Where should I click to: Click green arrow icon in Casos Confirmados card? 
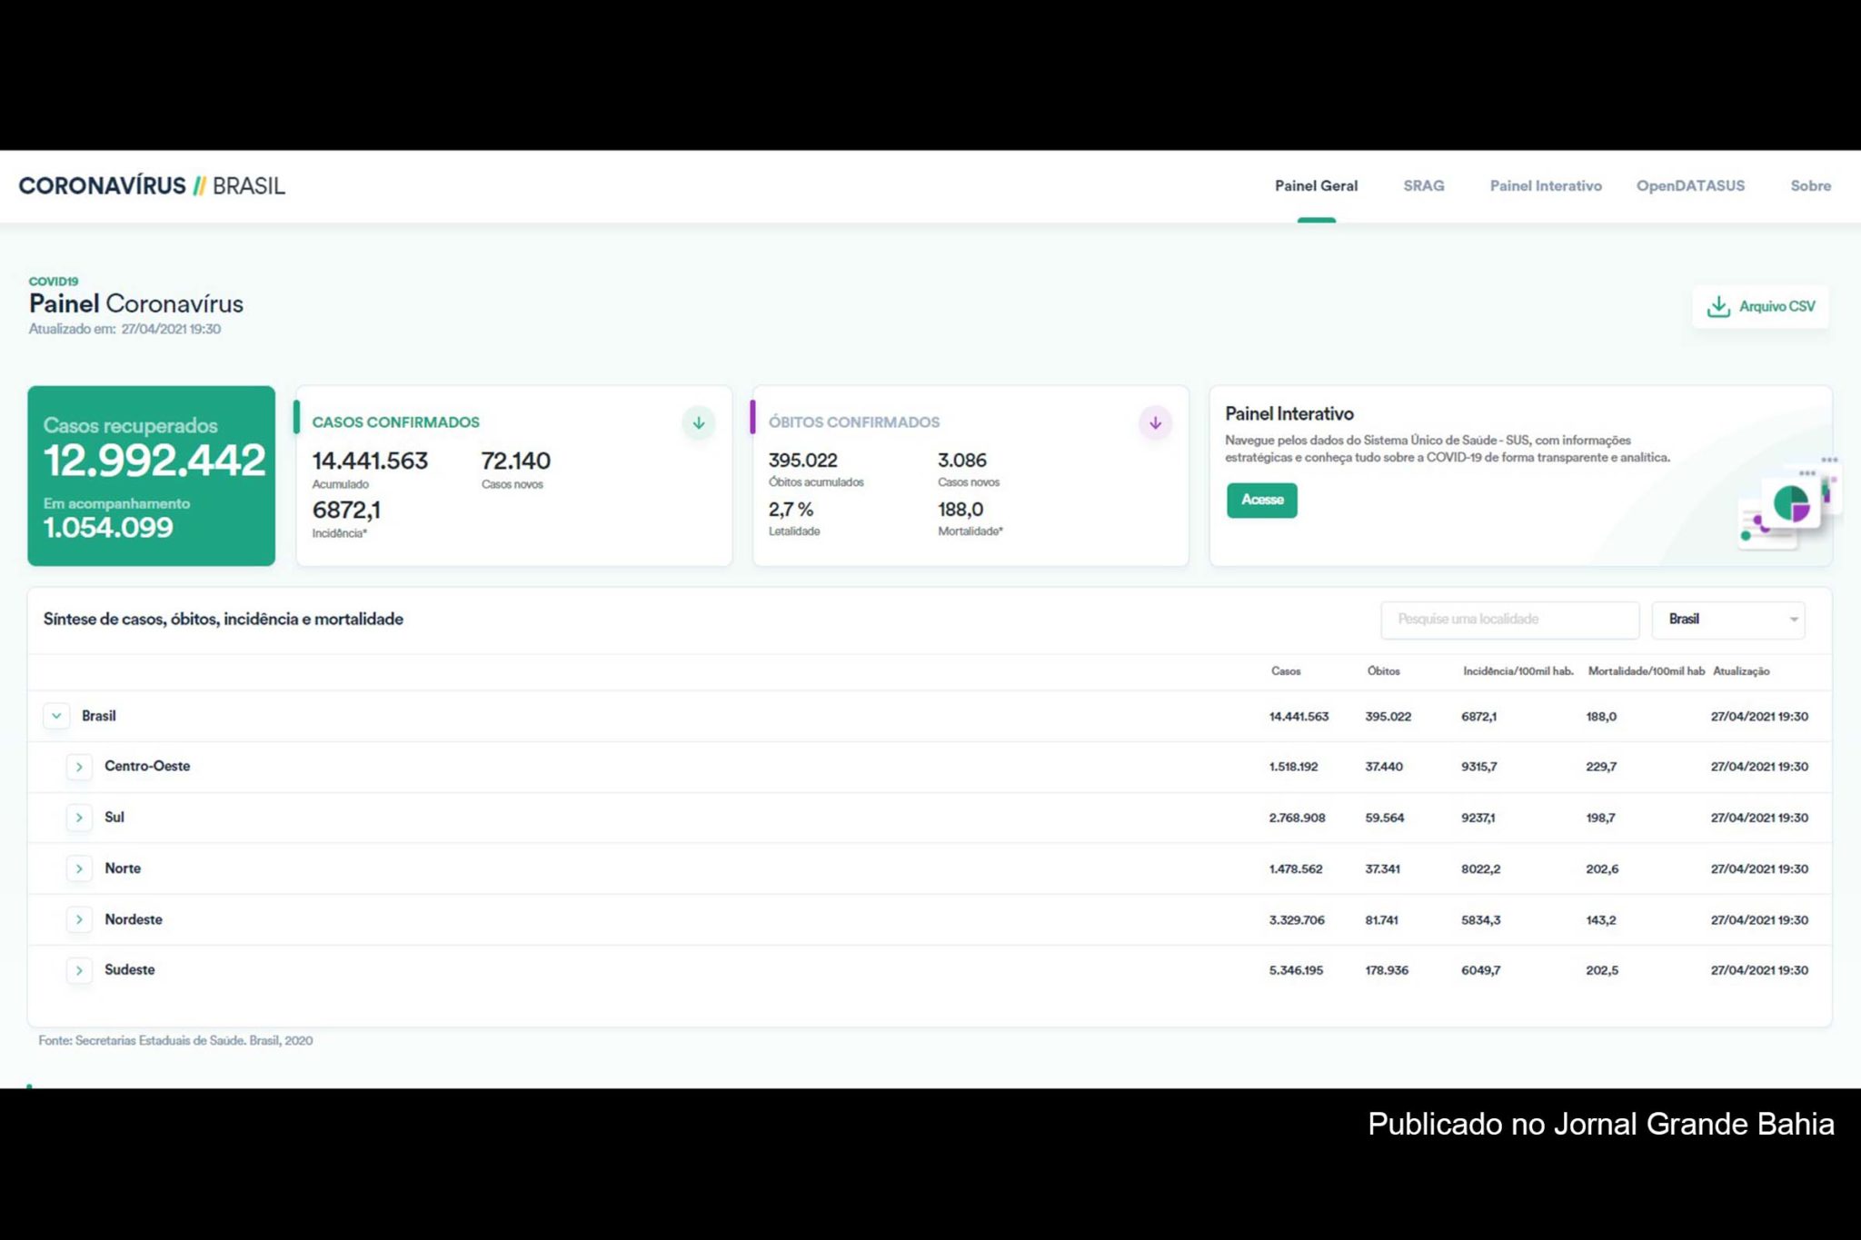click(x=699, y=423)
